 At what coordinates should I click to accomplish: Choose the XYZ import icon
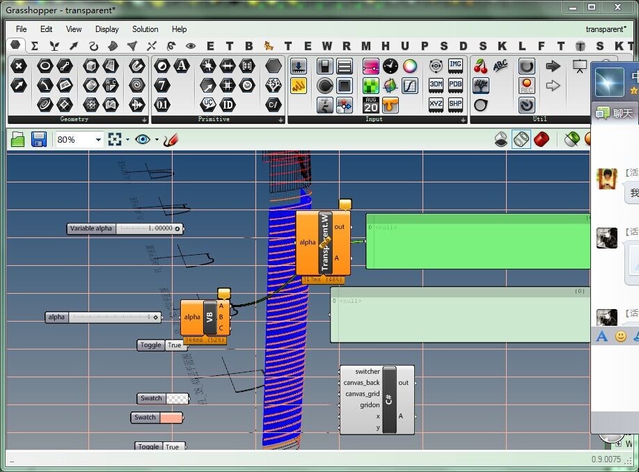pyautogui.click(x=436, y=105)
